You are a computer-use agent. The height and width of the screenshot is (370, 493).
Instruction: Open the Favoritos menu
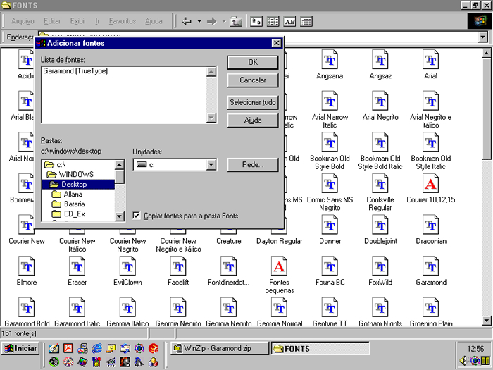click(123, 21)
